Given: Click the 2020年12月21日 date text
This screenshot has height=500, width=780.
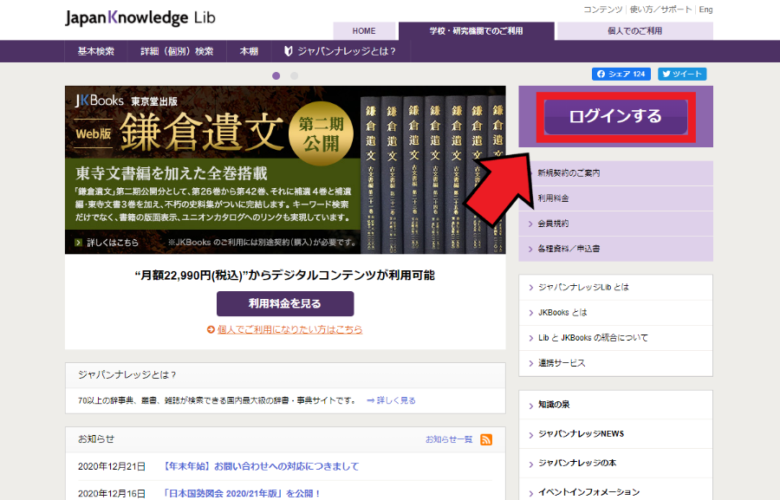Looking at the screenshot, I should pyautogui.click(x=112, y=467).
